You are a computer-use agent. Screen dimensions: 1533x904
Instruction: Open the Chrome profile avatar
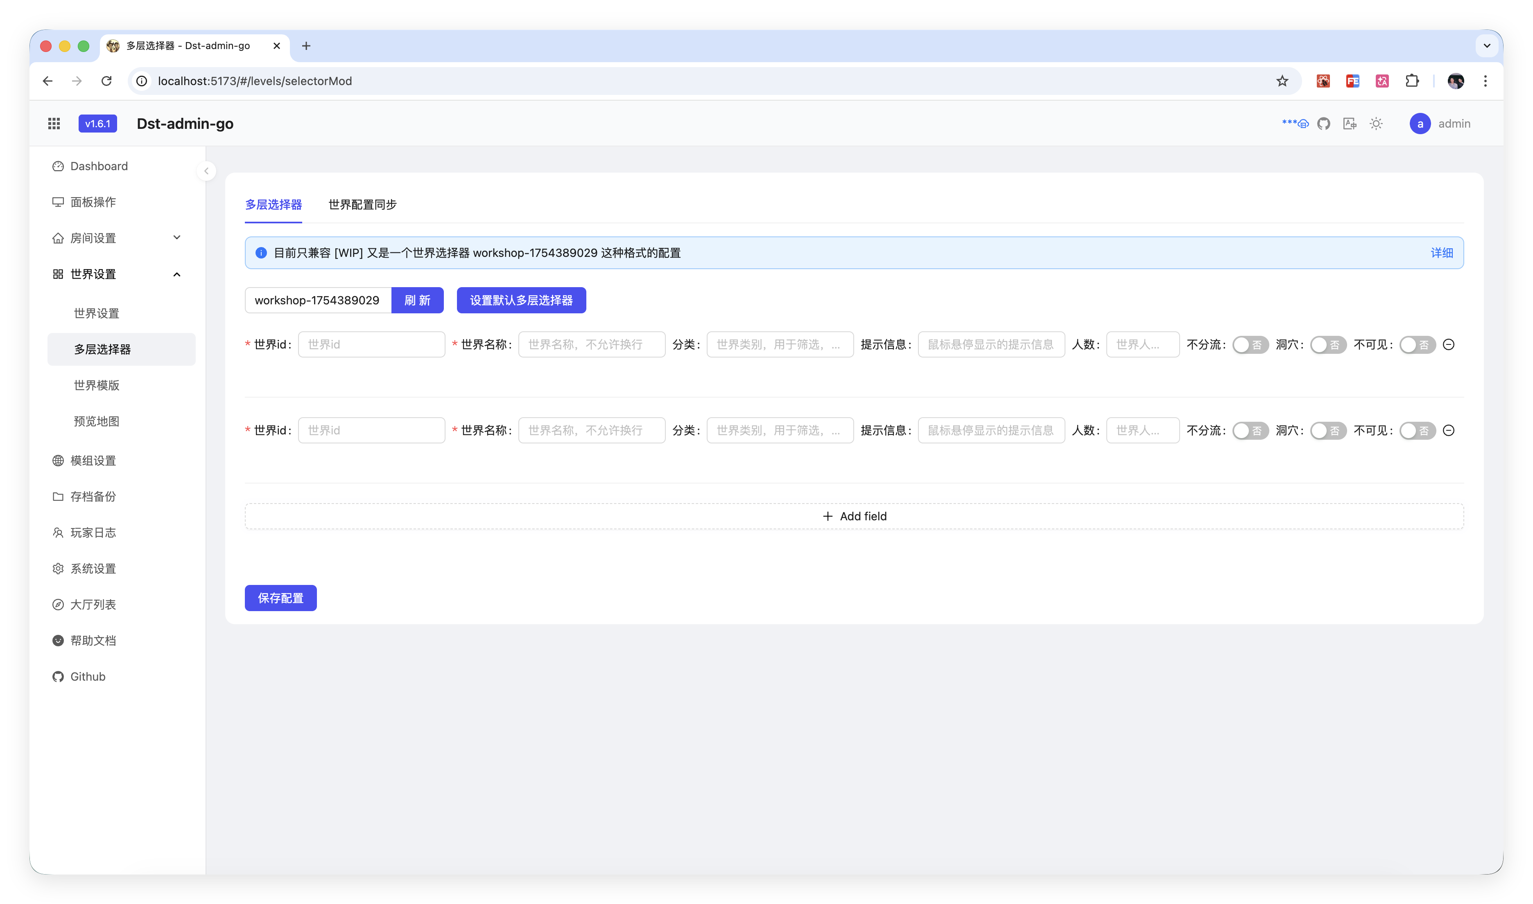(x=1456, y=81)
